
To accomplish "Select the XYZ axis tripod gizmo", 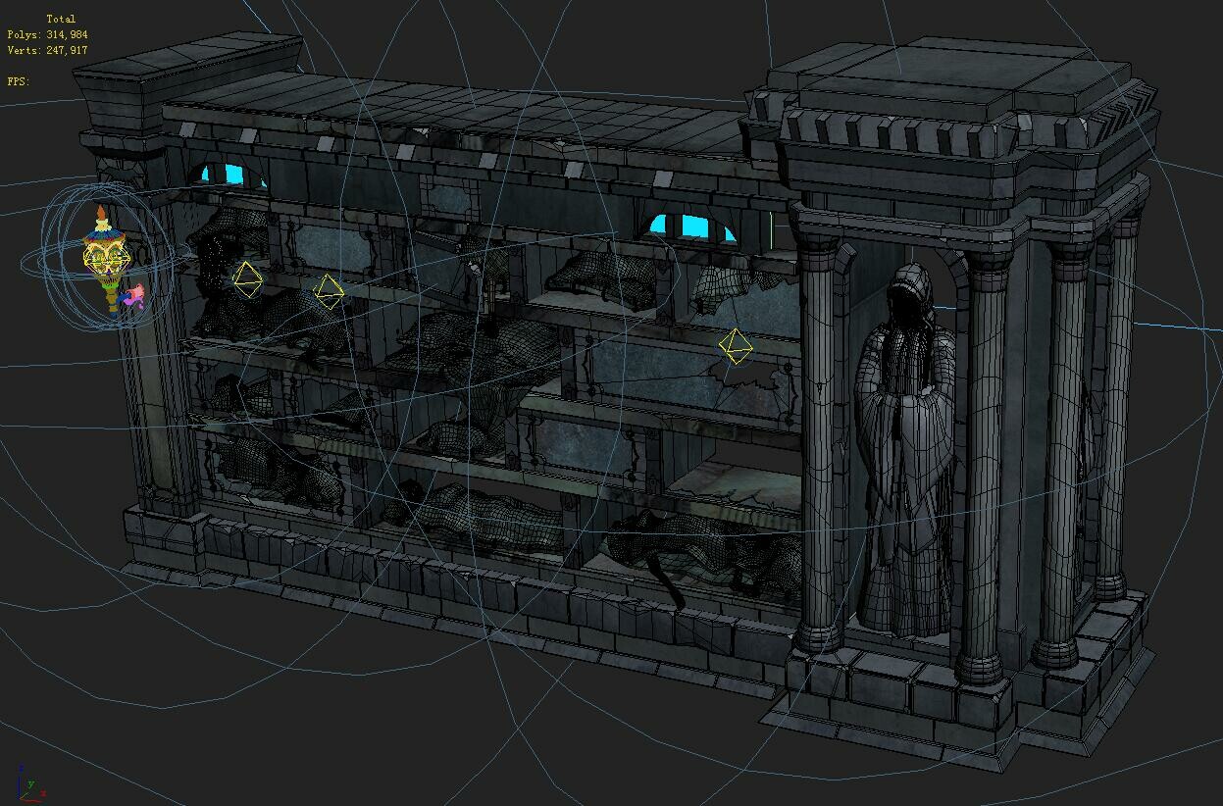I will 29,782.
